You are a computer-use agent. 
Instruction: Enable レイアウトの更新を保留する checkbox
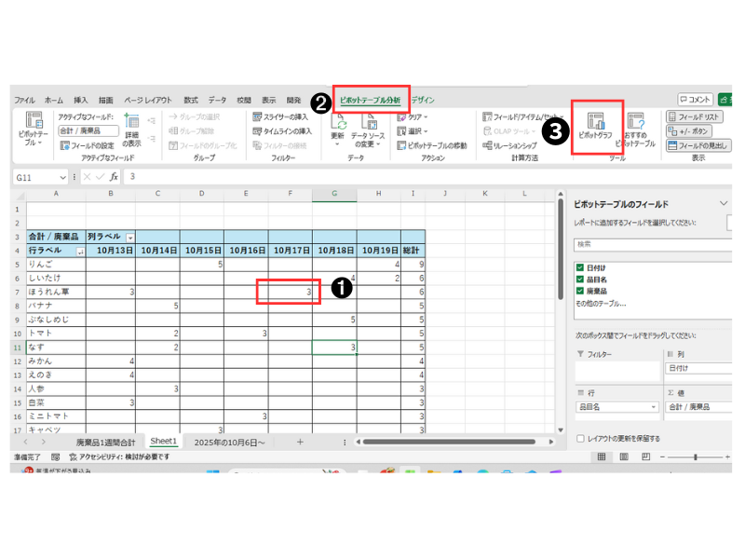pyautogui.click(x=581, y=438)
